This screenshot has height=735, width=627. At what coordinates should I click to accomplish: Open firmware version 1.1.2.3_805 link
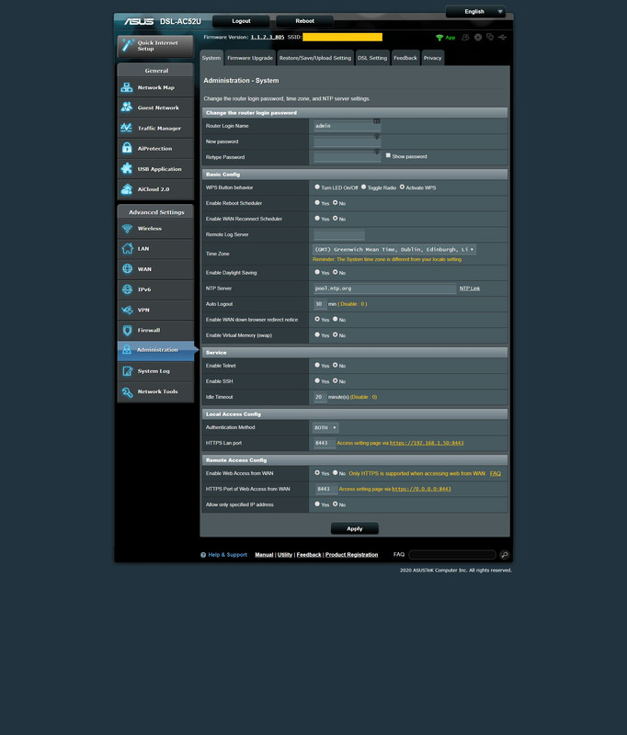tap(268, 37)
